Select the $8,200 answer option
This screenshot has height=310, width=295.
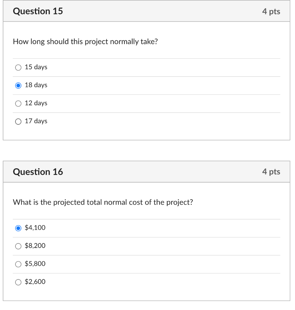pos(18,246)
